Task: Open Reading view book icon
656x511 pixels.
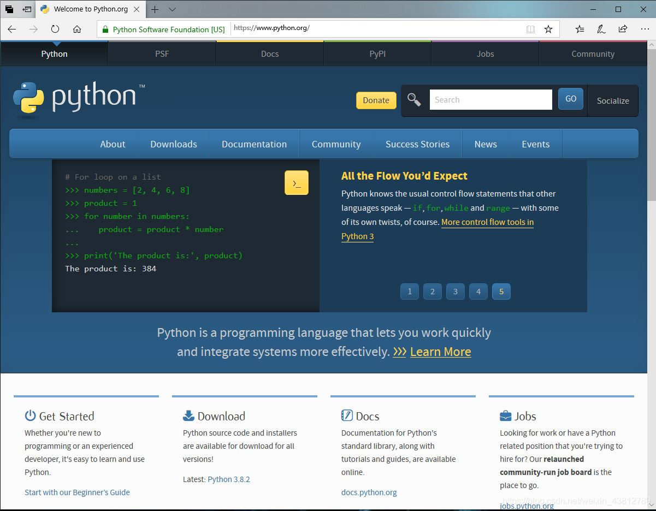Action: 530,29
